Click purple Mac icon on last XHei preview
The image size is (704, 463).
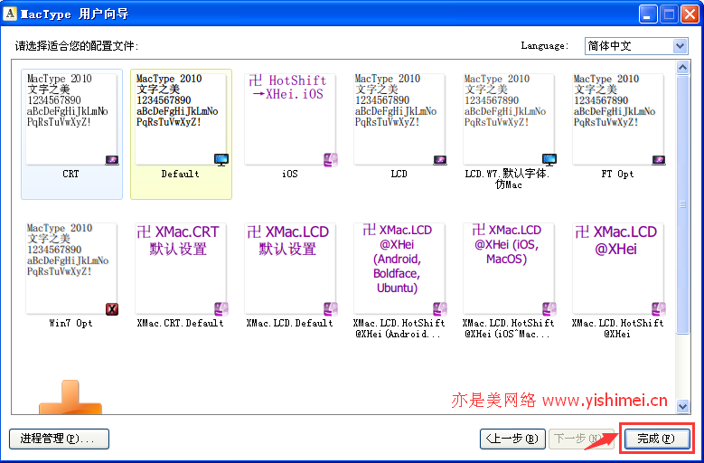pos(659,309)
